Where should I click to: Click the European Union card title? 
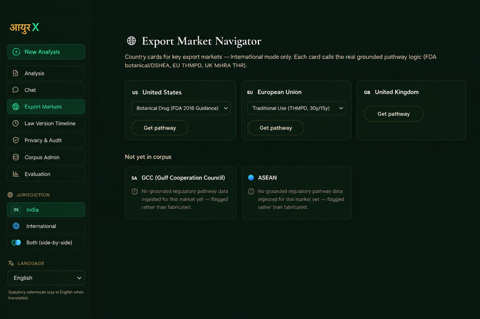pyautogui.click(x=279, y=92)
